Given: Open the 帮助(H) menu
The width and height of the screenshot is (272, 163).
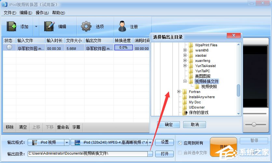Looking at the screenshot, I should [59, 13].
